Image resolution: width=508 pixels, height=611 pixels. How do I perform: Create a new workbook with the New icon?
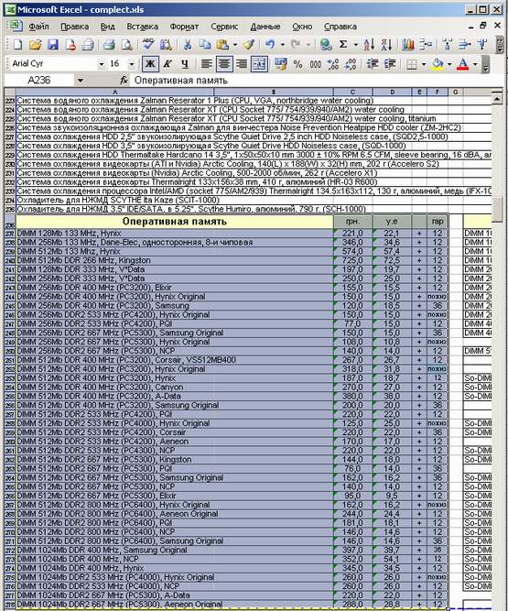17,45
